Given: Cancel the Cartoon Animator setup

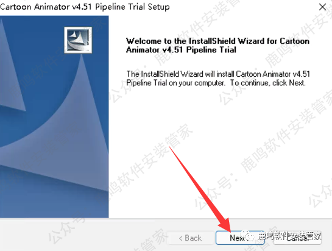Looking at the screenshot, I should [x=297, y=238].
